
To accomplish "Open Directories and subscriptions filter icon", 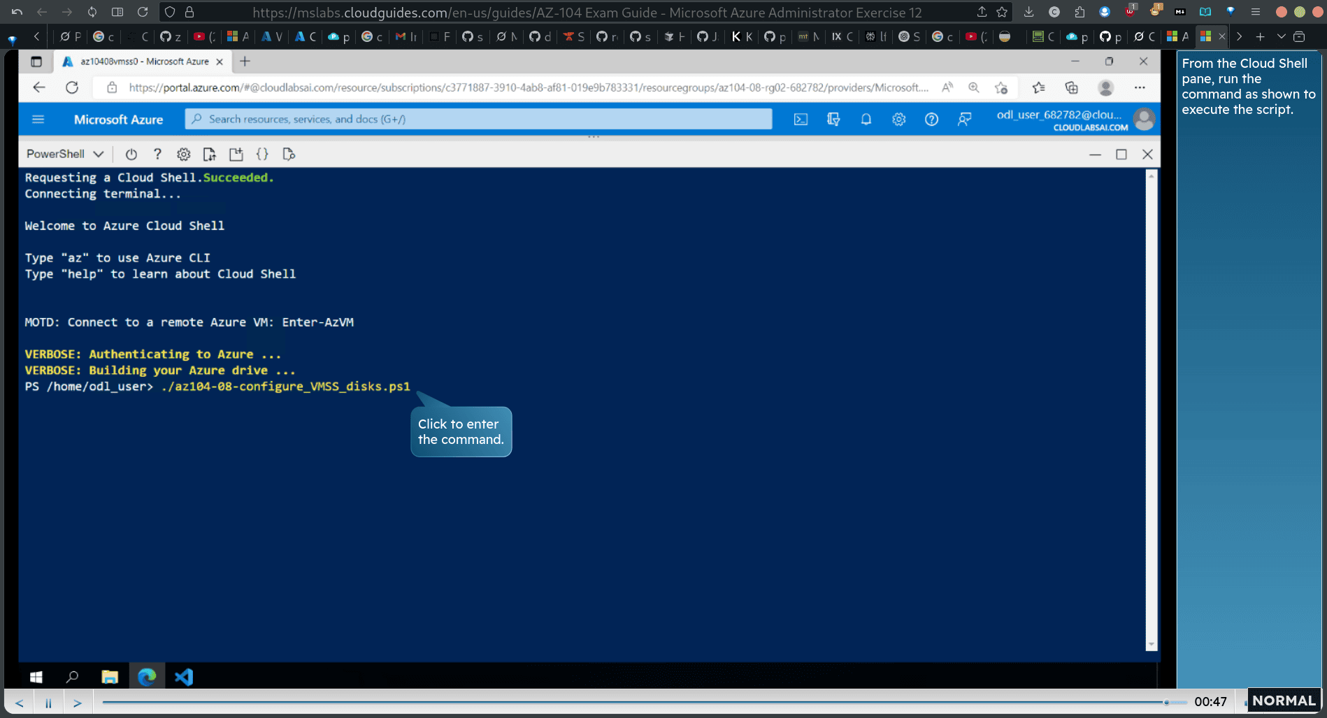I will point(833,120).
